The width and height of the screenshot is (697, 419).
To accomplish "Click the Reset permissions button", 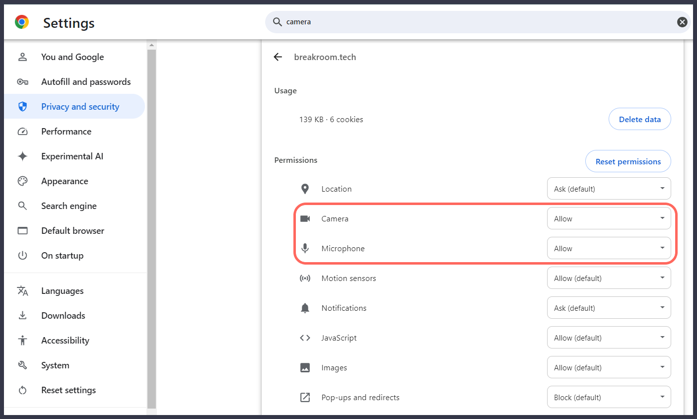I will point(628,161).
